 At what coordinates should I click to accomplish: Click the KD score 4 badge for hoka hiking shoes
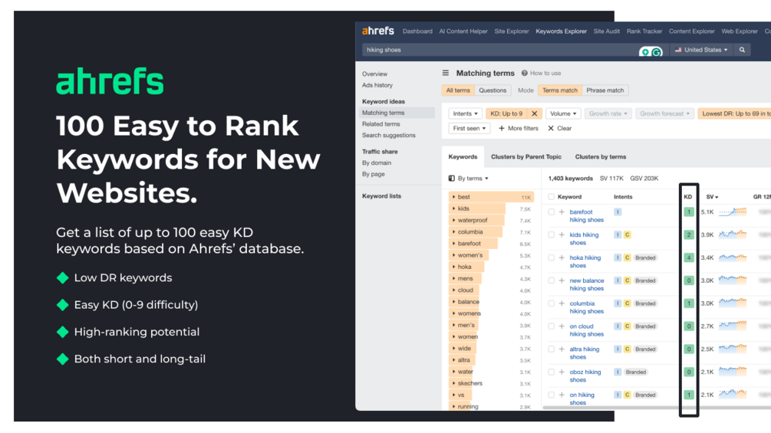pos(689,258)
